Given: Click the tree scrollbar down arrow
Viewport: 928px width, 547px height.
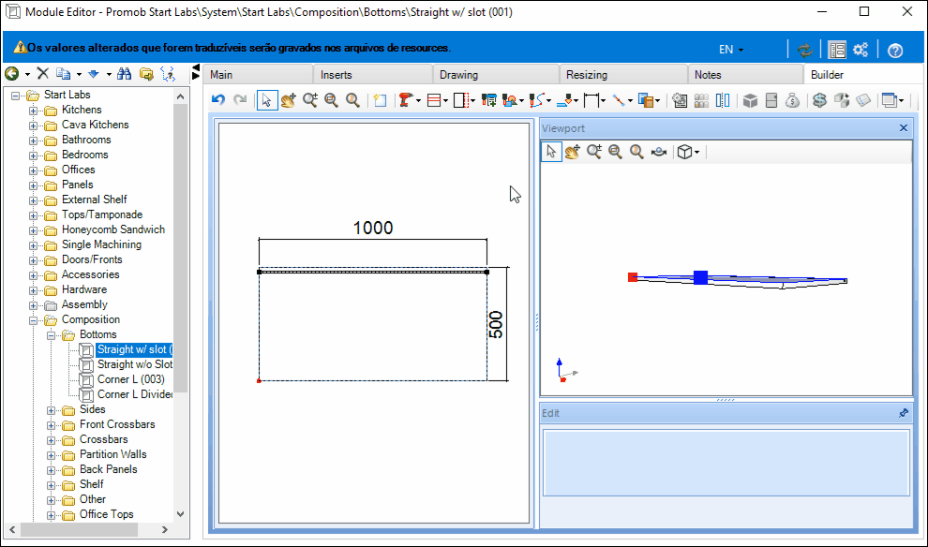Looking at the screenshot, I should [x=181, y=514].
